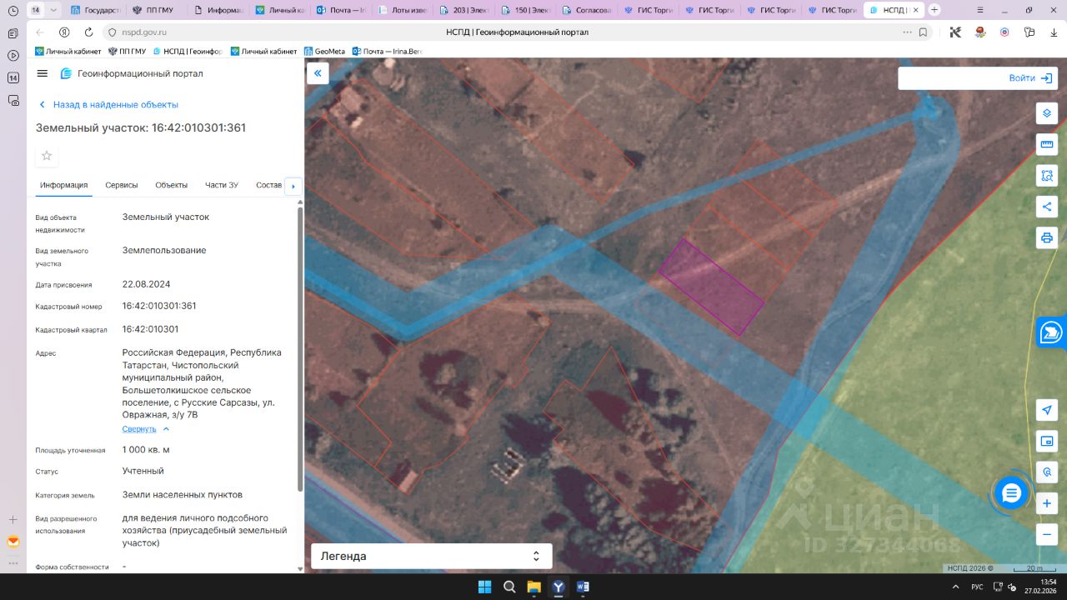Screen dimensions: 1067x600
Task: Open the tab group dropdown arrow
Action: 54,10
